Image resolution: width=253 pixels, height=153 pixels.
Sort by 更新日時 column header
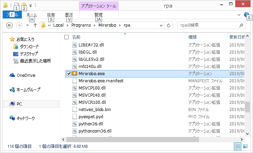(237, 37)
